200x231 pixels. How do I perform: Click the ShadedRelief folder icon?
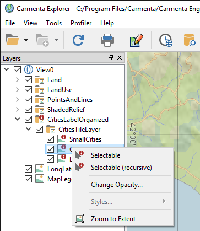coord(40,110)
